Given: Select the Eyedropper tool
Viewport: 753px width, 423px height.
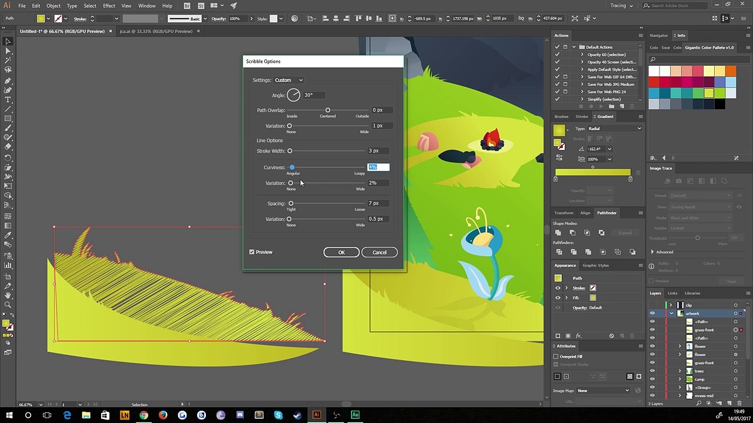Looking at the screenshot, I should 8,236.
